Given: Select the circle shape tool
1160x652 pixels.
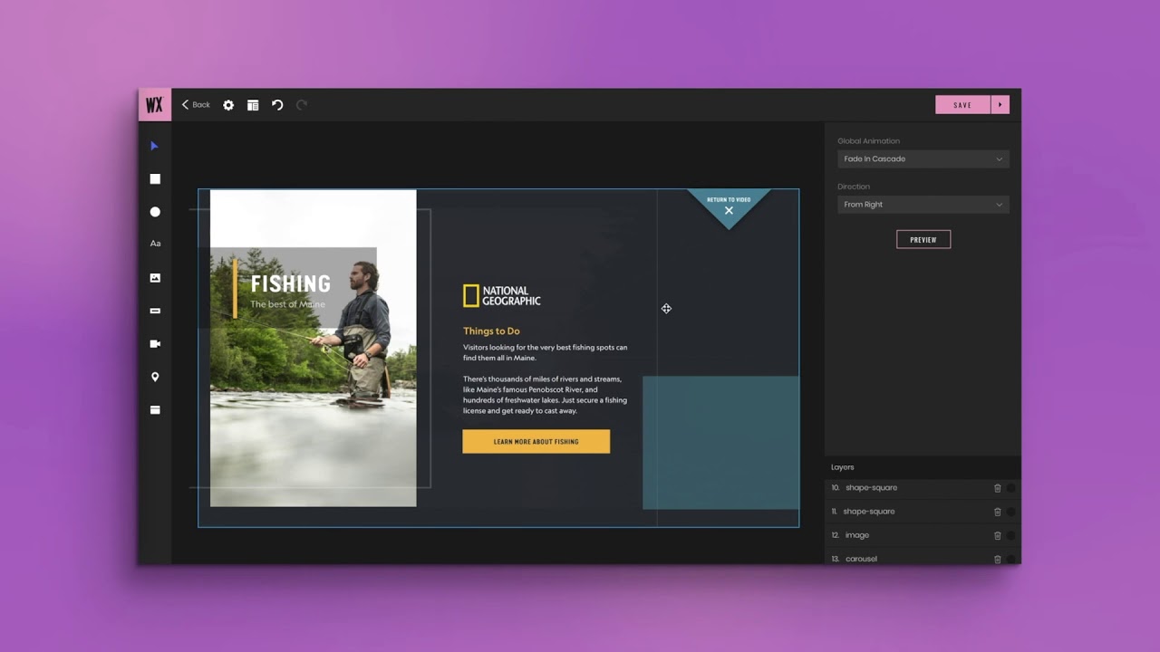Looking at the screenshot, I should coord(155,212).
